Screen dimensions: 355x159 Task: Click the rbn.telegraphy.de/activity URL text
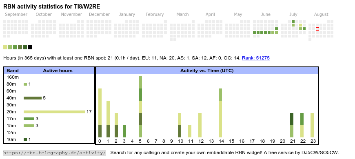pyautogui.click(x=55, y=152)
